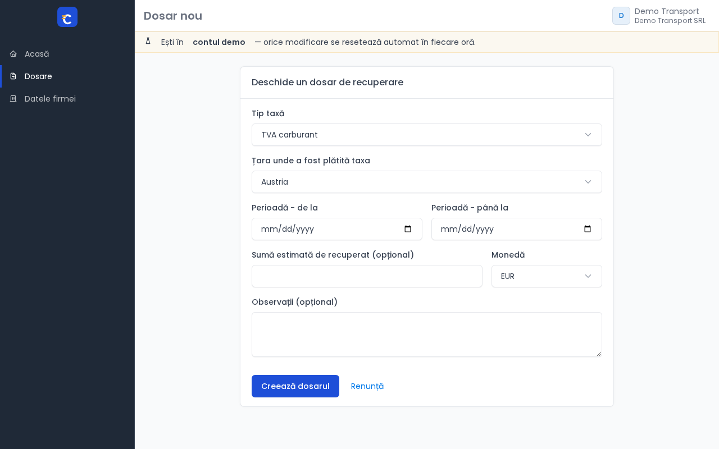Viewport: 719px width, 449px height.
Task: Click the Renunță link
Action: click(367, 386)
